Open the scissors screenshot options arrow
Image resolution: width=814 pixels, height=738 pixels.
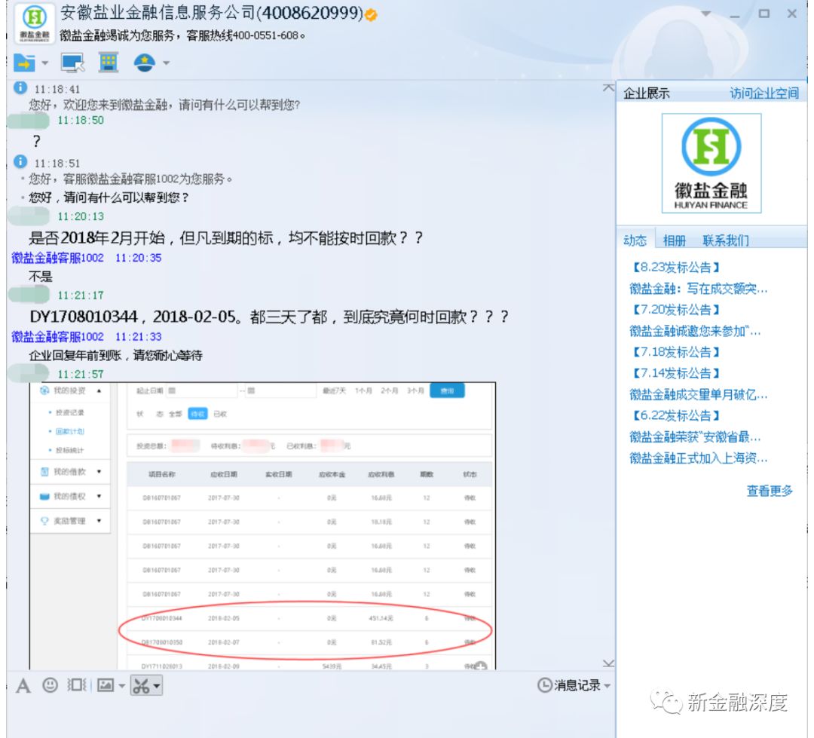coord(156,686)
